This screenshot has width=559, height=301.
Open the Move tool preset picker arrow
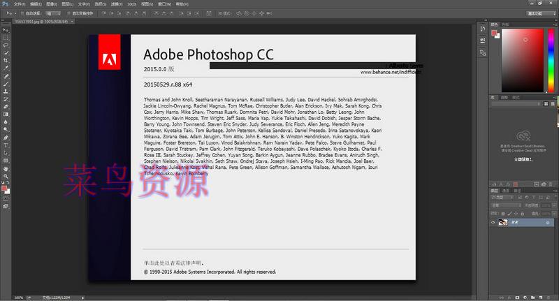[15, 13]
